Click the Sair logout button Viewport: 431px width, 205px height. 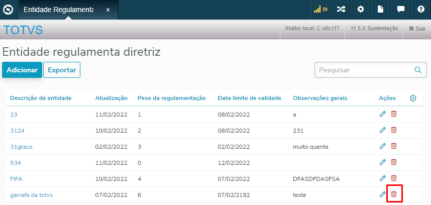(x=417, y=29)
